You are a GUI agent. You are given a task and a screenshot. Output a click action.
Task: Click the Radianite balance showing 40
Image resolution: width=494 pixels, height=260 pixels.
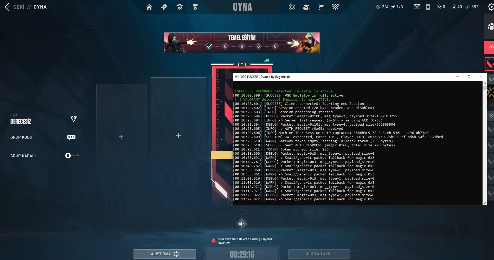point(457,7)
